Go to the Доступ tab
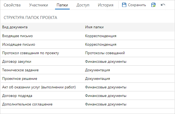Screen dimensions: 175x114 tap(83, 5)
